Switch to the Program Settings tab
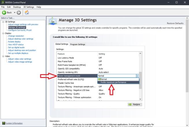 coord(78,44)
